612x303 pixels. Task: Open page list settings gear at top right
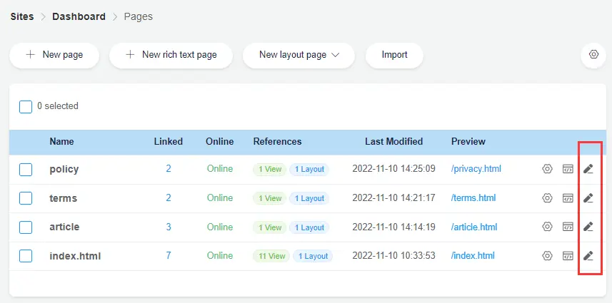[593, 55]
